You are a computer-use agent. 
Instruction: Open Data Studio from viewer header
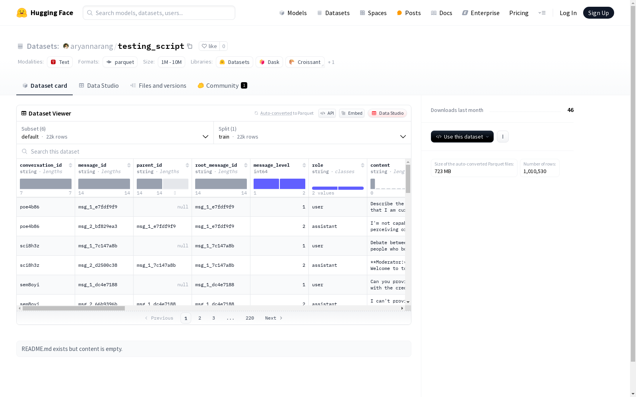click(388, 113)
